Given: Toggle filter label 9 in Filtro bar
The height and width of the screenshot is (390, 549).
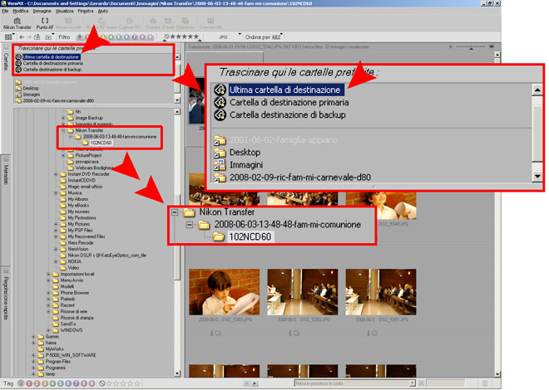Looking at the screenshot, I should pos(151,37).
